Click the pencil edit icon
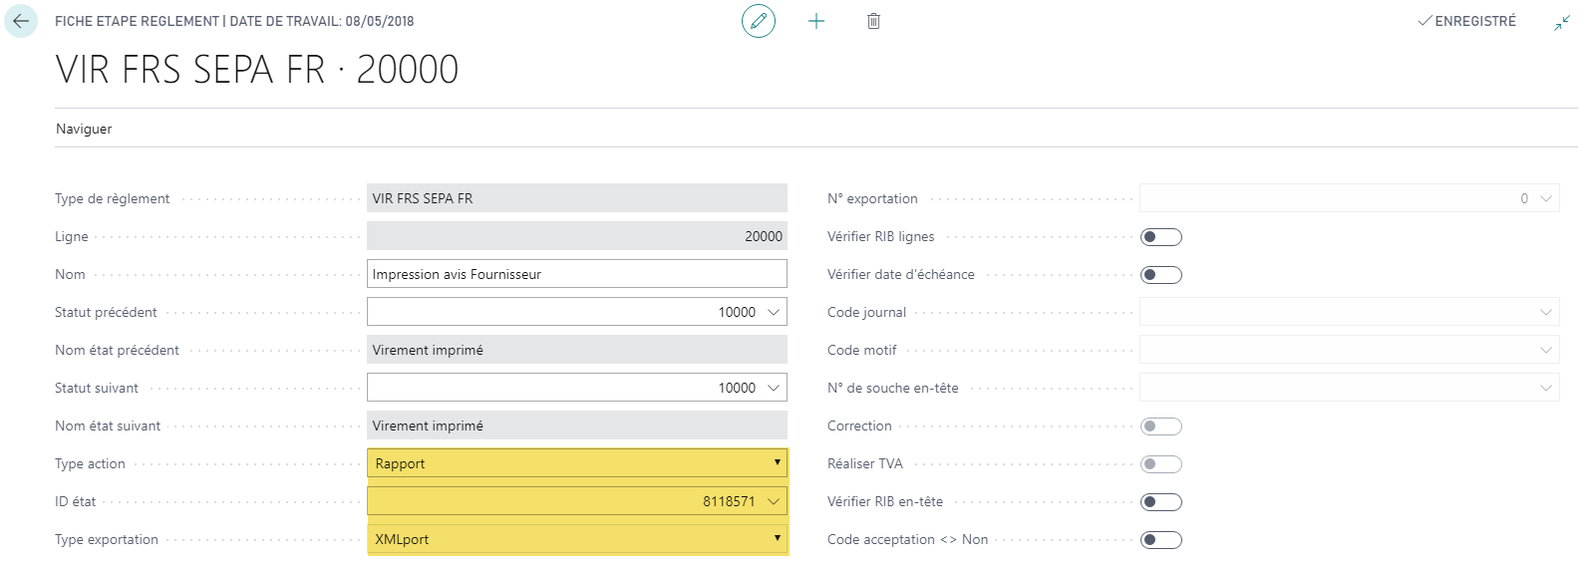This screenshot has width=1593, height=566. point(758,21)
